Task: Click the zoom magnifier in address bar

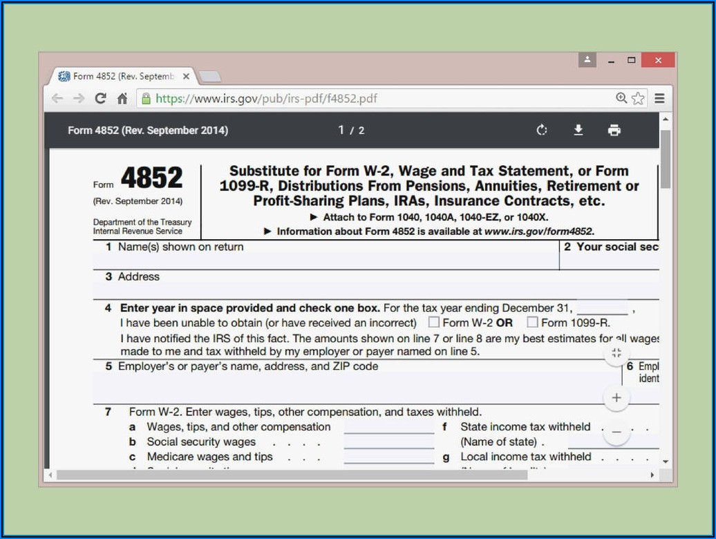Action: pyautogui.click(x=621, y=99)
